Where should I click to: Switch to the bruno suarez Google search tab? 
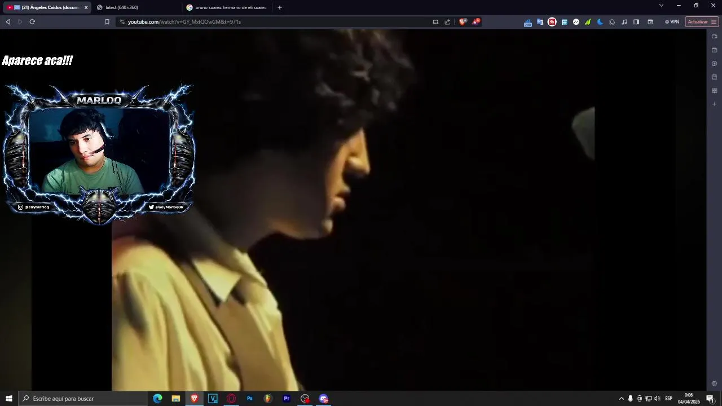coord(226,7)
